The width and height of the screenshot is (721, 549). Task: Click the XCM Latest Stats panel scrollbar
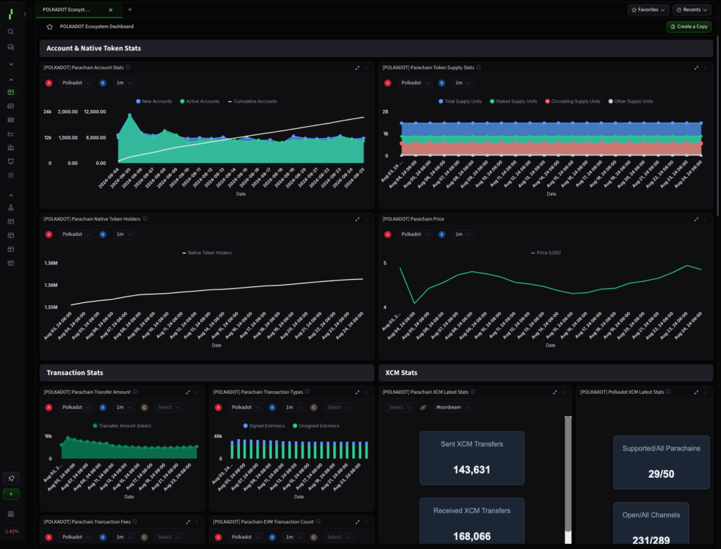[x=568, y=474]
